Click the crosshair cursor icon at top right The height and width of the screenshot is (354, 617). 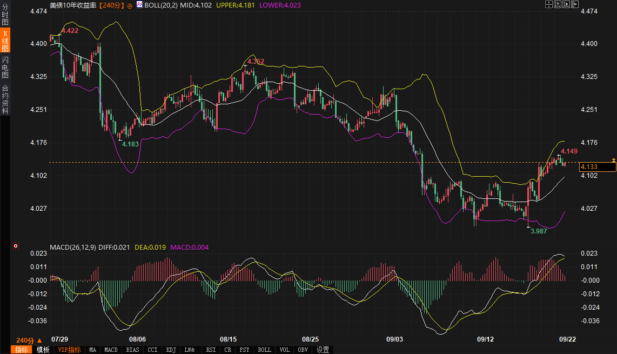tap(548, 4)
